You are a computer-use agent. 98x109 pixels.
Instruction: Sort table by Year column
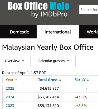(11, 80)
